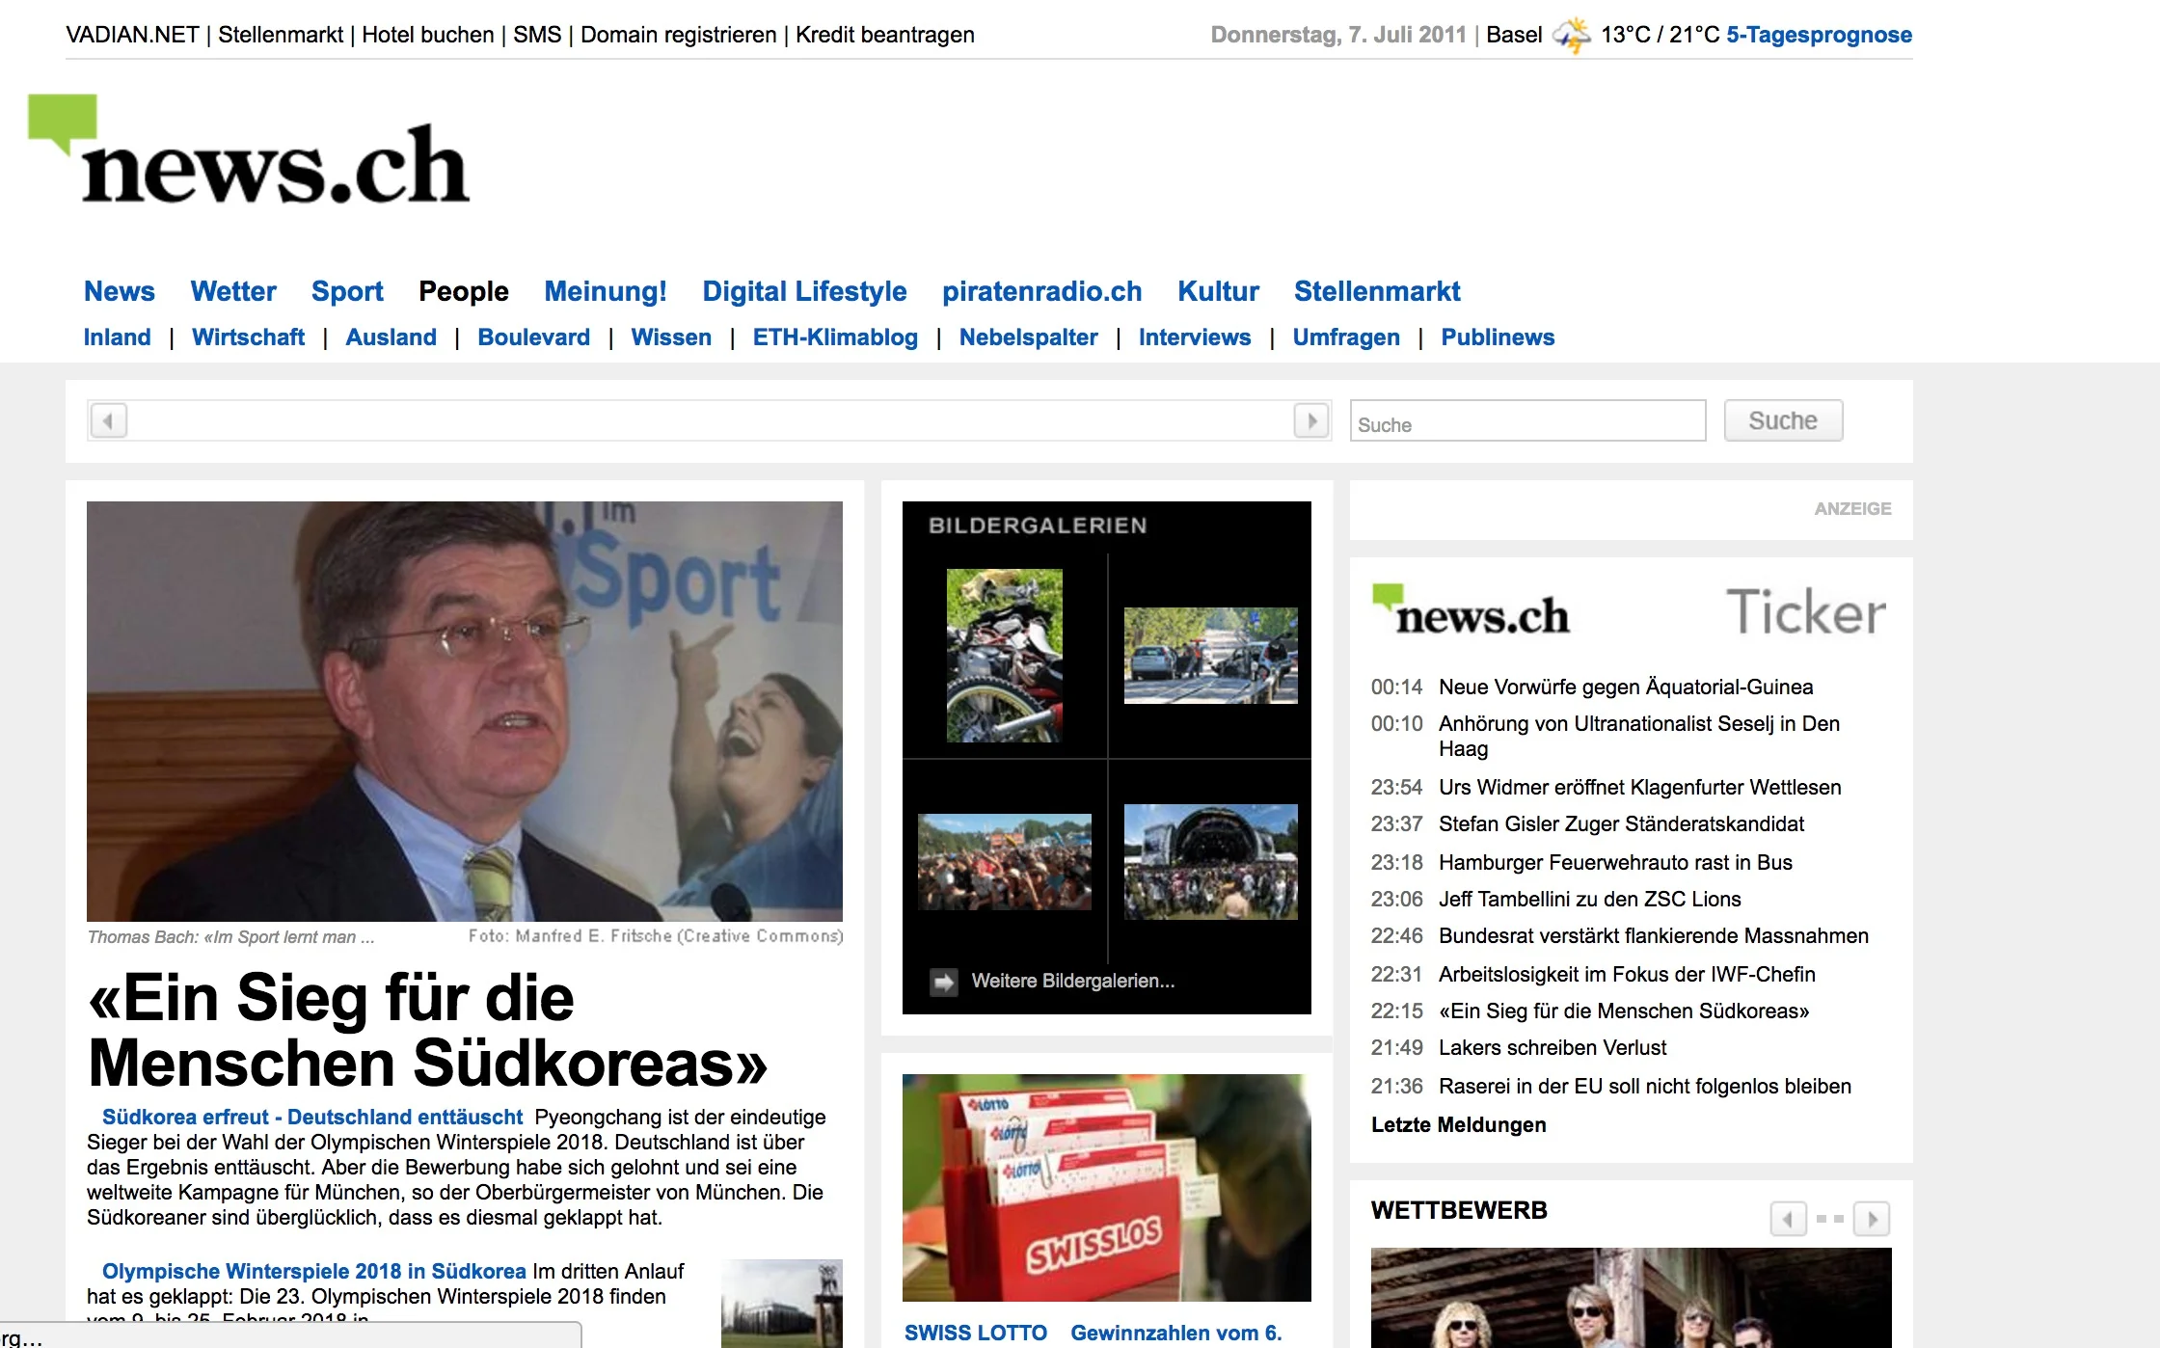2160x1348 pixels.
Task: Open ticker item Jeff Tambellini zu den ZSC Lions
Action: click(x=1590, y=899)
